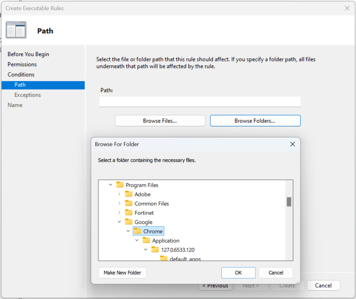Click the Common Files folder icon
Image resolution: width=356 pixels, height=299 pixels.
tap(129, 203)
